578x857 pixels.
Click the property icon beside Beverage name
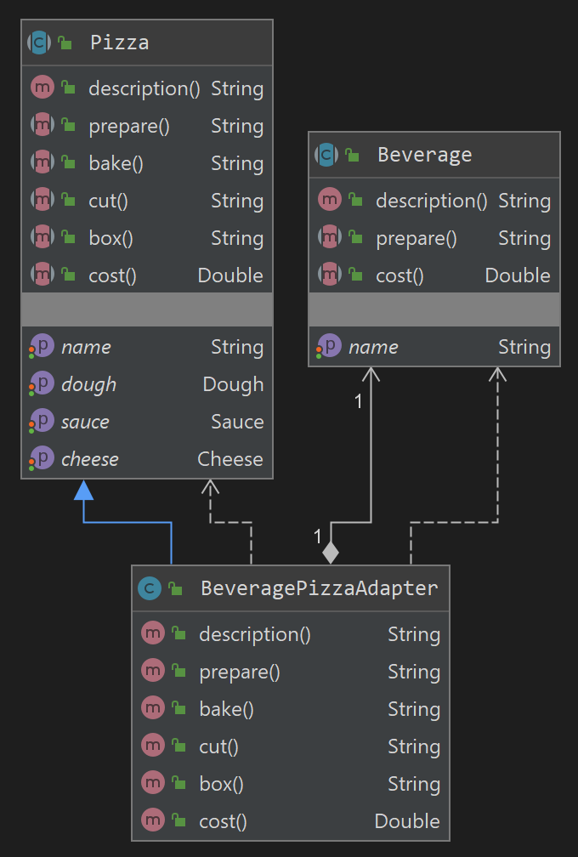(x=329, y=347)
